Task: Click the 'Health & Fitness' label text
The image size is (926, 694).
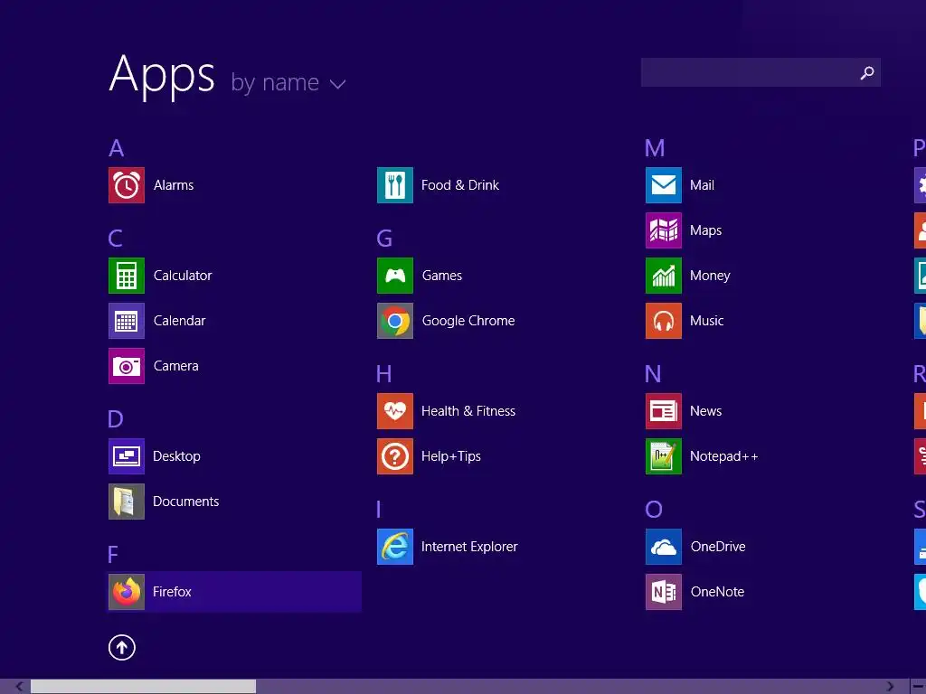Action: click(468, 411)
